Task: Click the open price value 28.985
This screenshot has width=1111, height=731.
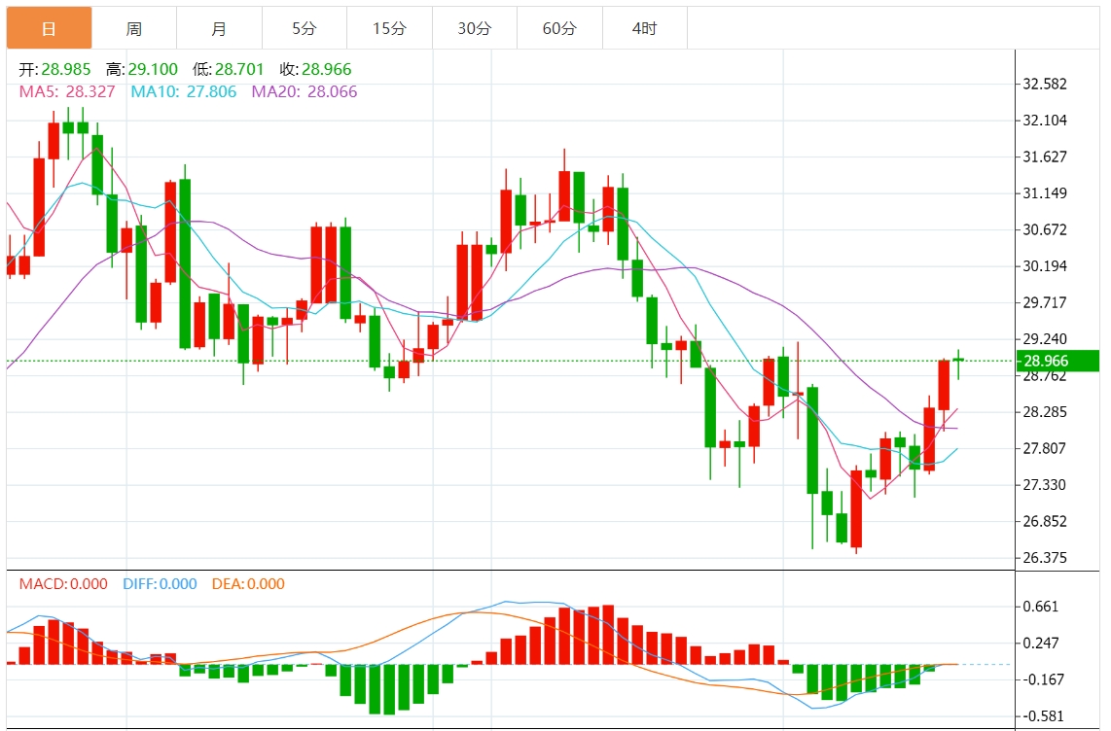Action: [66, 69]
